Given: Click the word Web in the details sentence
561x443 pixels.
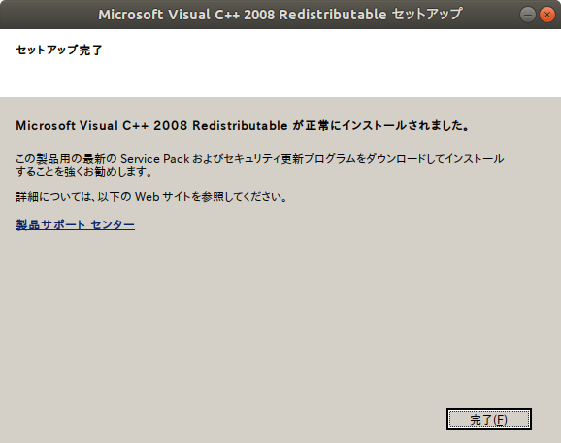Looking at the screenshot, I should pos(148,197).
